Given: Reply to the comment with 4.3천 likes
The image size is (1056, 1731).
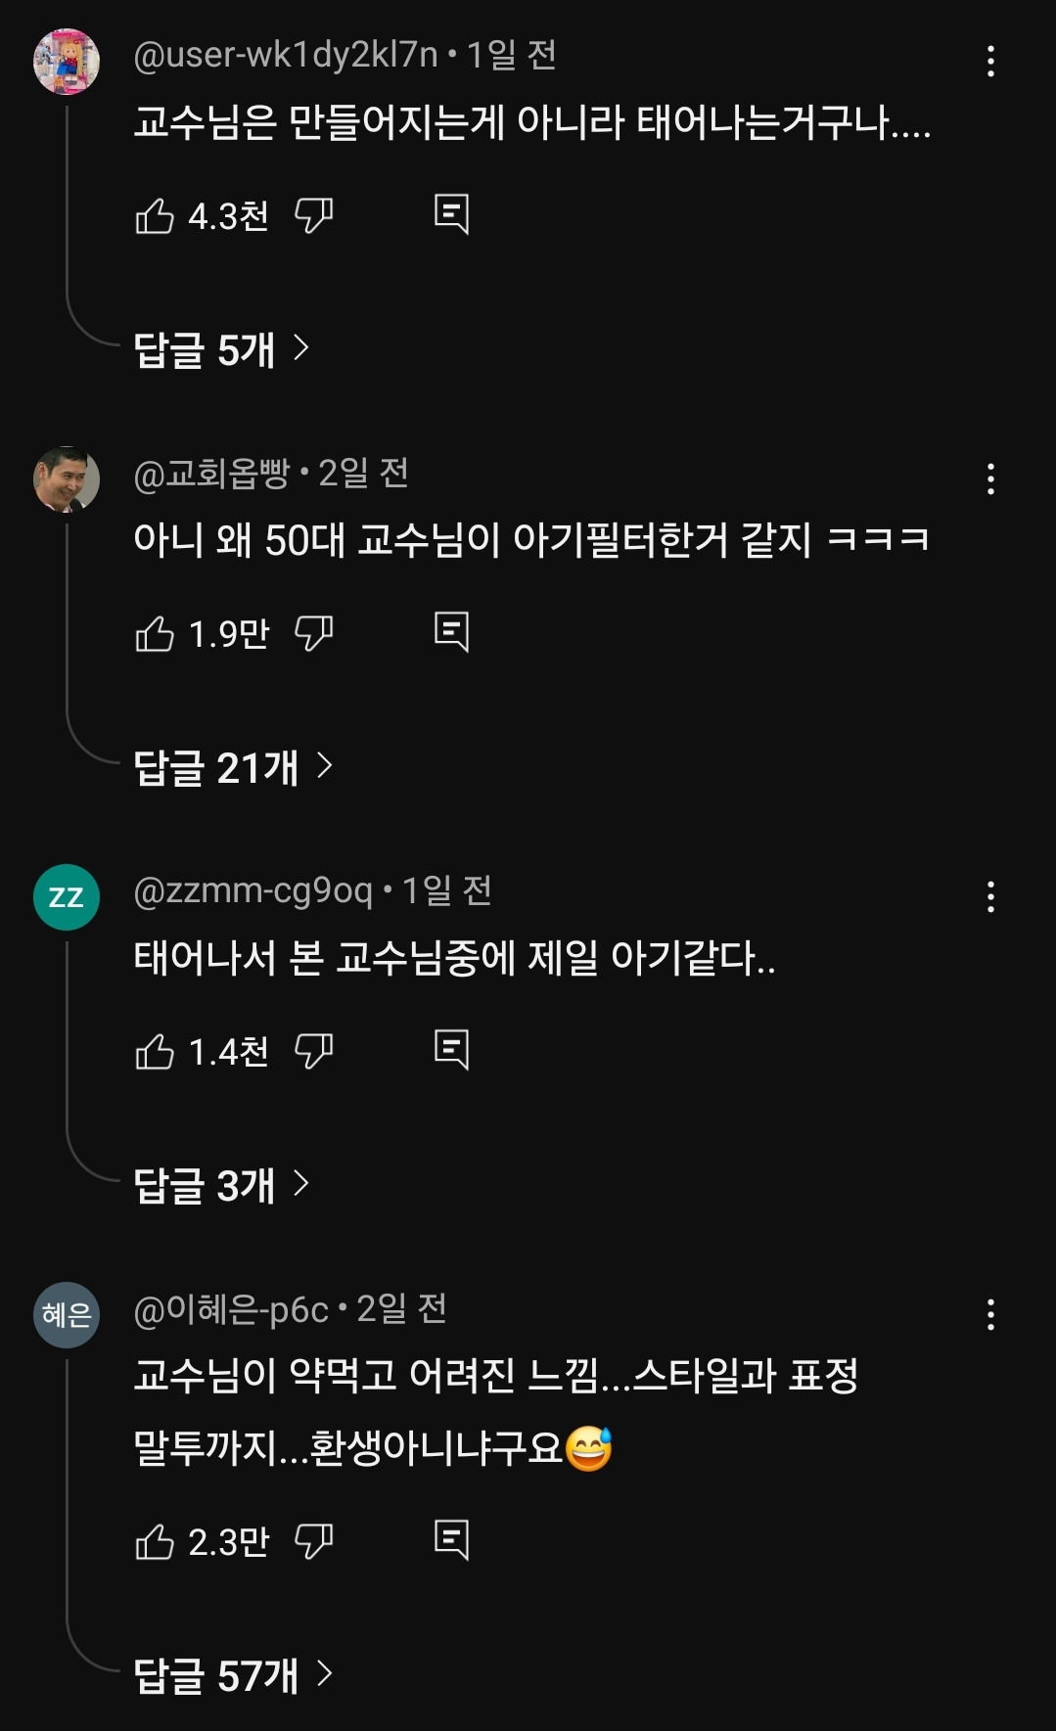Looking at the screenshot, I should (x=451, y=214).
